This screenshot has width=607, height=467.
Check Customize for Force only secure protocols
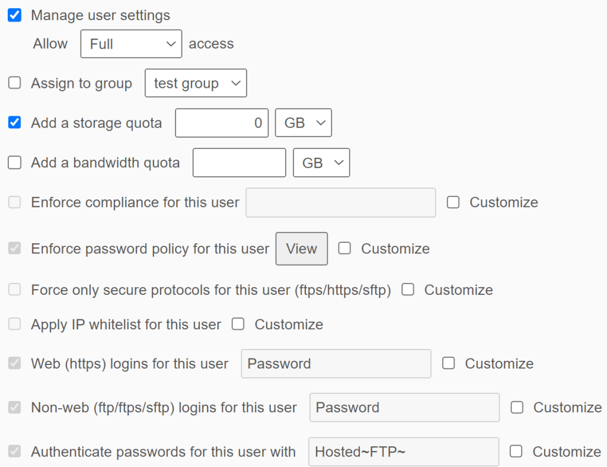[408, 290]
